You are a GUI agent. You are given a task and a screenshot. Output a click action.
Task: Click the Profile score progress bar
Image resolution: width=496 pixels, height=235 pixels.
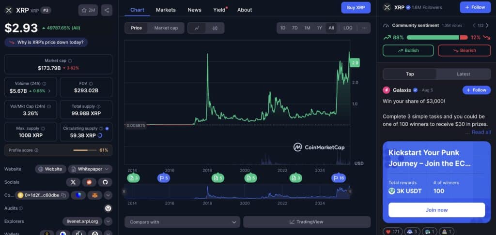85,150
